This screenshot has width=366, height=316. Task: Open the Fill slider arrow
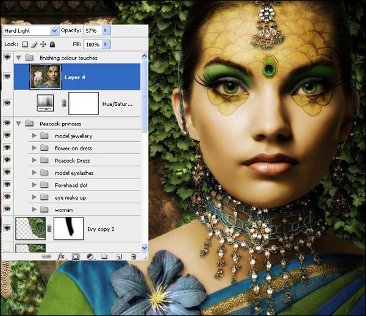[x=106, y=44]
